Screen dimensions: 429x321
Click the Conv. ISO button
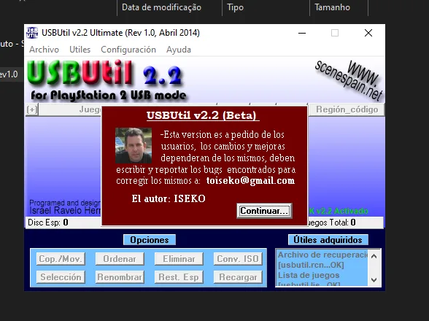tap(238, 259)
